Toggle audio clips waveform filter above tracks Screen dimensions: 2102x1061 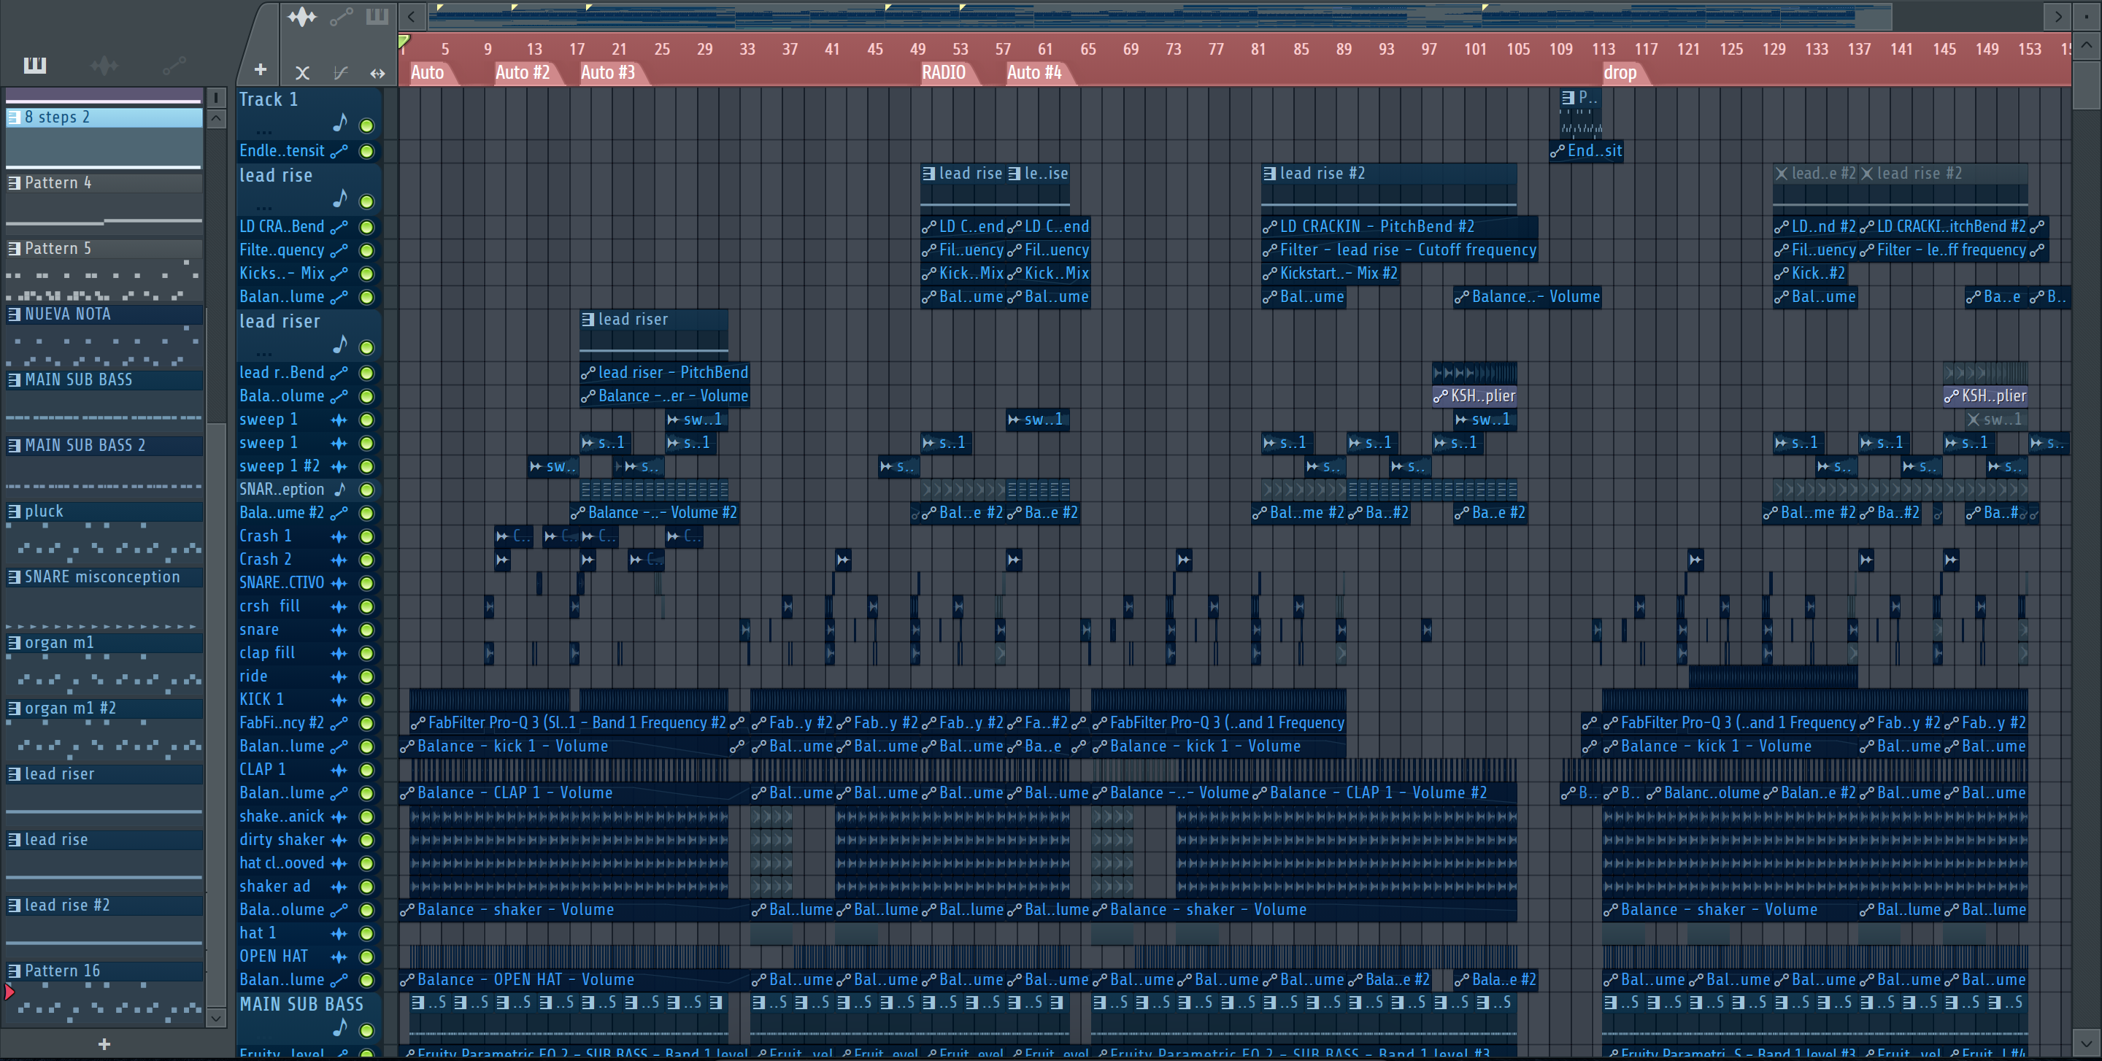click(x=301, y=16)
